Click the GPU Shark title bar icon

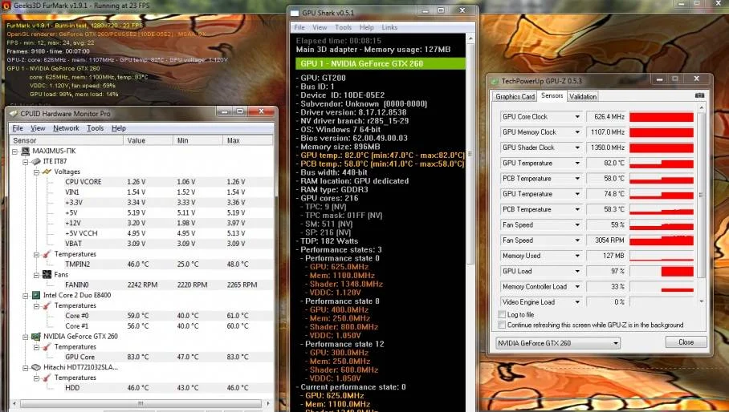295,13
